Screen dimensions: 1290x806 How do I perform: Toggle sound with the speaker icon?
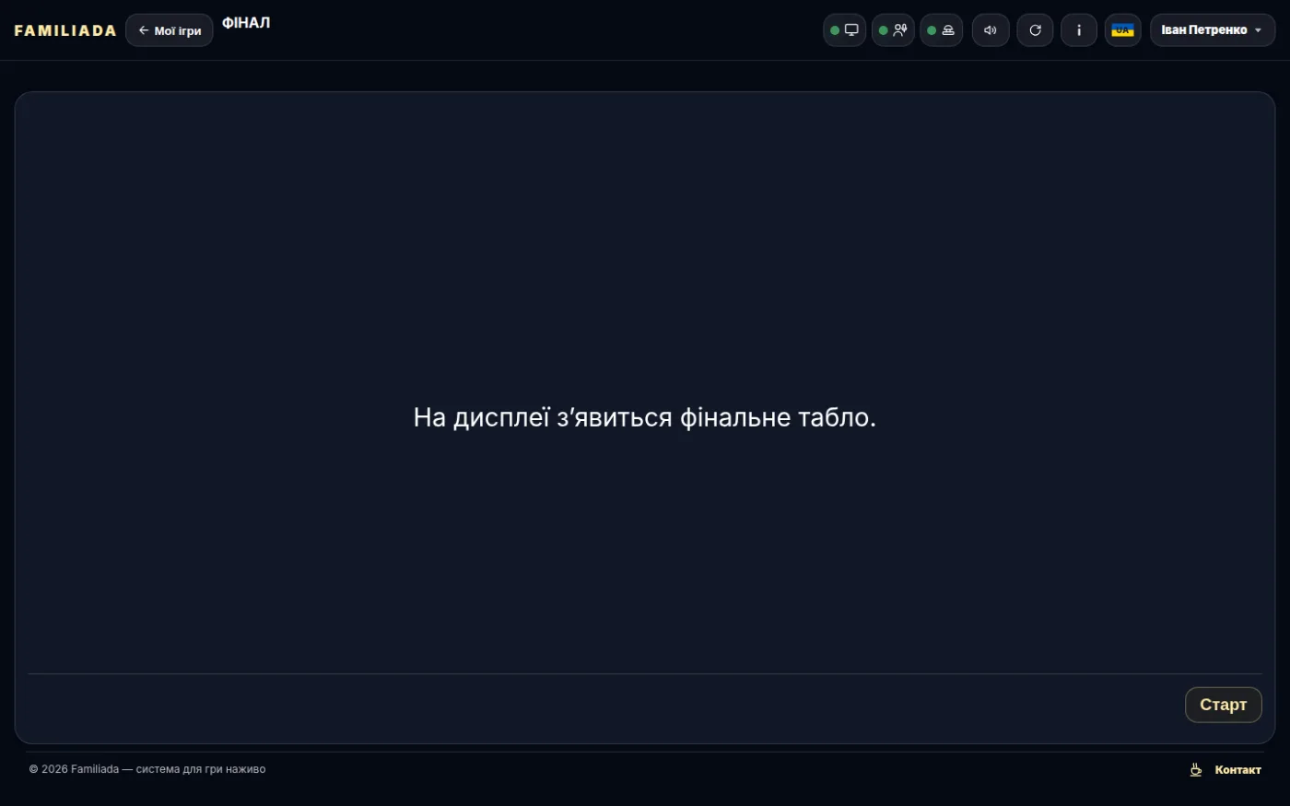[x=991, y=30]
